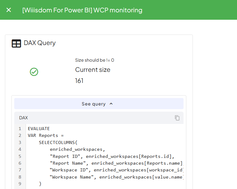Screen dimensions: 237x189
Task: Copy the DAX query to clipboard
Action: 177,118
